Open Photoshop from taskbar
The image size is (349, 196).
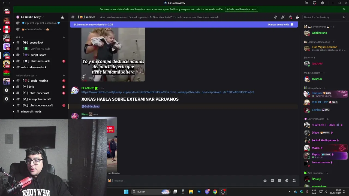pos(199,192)
